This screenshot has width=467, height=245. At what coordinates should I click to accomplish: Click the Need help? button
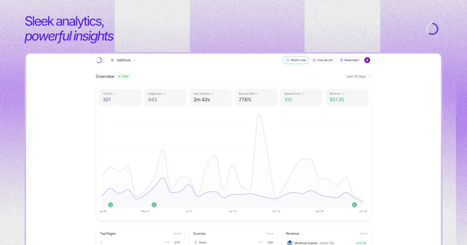pos(350,60)
